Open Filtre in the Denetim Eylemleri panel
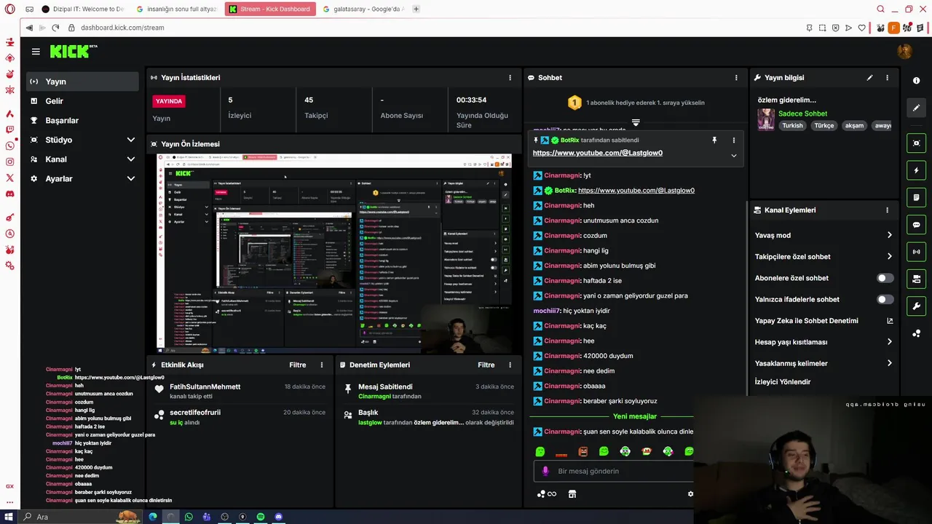This screenshot has height=524, width=932. point(486,365)
